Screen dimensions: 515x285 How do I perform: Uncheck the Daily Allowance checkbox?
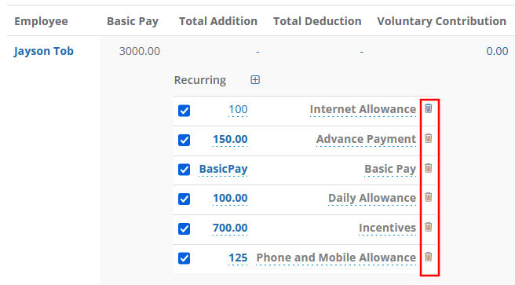click(184, 199)
